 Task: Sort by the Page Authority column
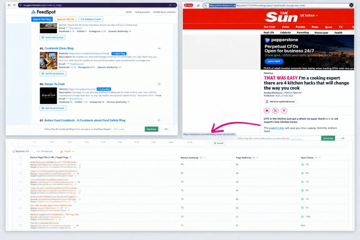point(257,158)
